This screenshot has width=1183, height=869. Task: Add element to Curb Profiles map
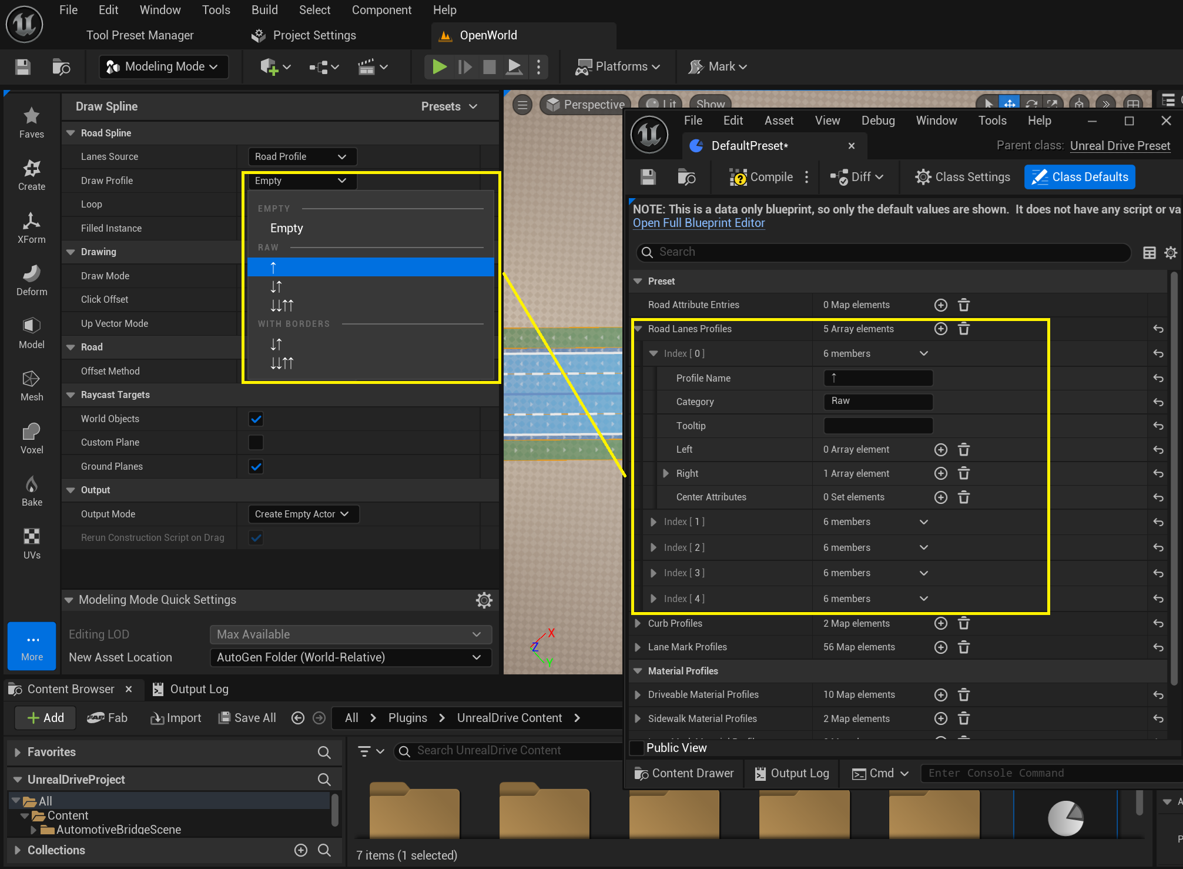[941, 623]
